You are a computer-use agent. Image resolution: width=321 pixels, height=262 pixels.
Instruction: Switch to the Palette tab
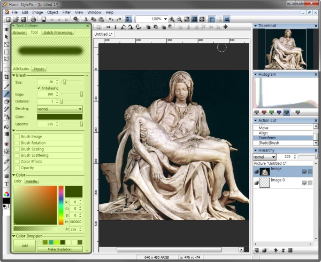(32, 181)
